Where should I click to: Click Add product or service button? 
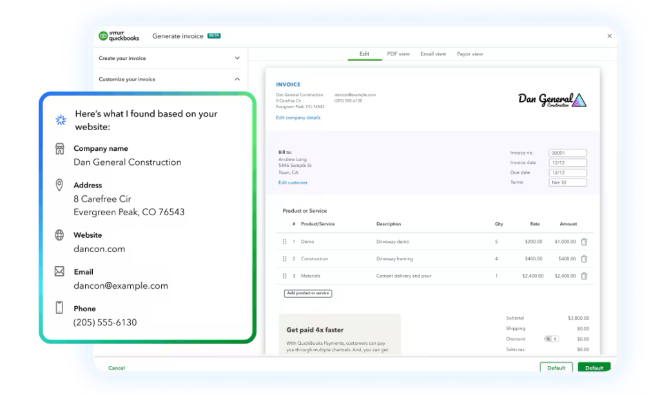pyautogui.click(x=307, y=293)
